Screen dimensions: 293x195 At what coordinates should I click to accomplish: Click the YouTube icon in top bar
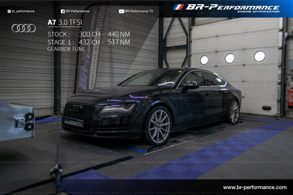tap(122, 11)
